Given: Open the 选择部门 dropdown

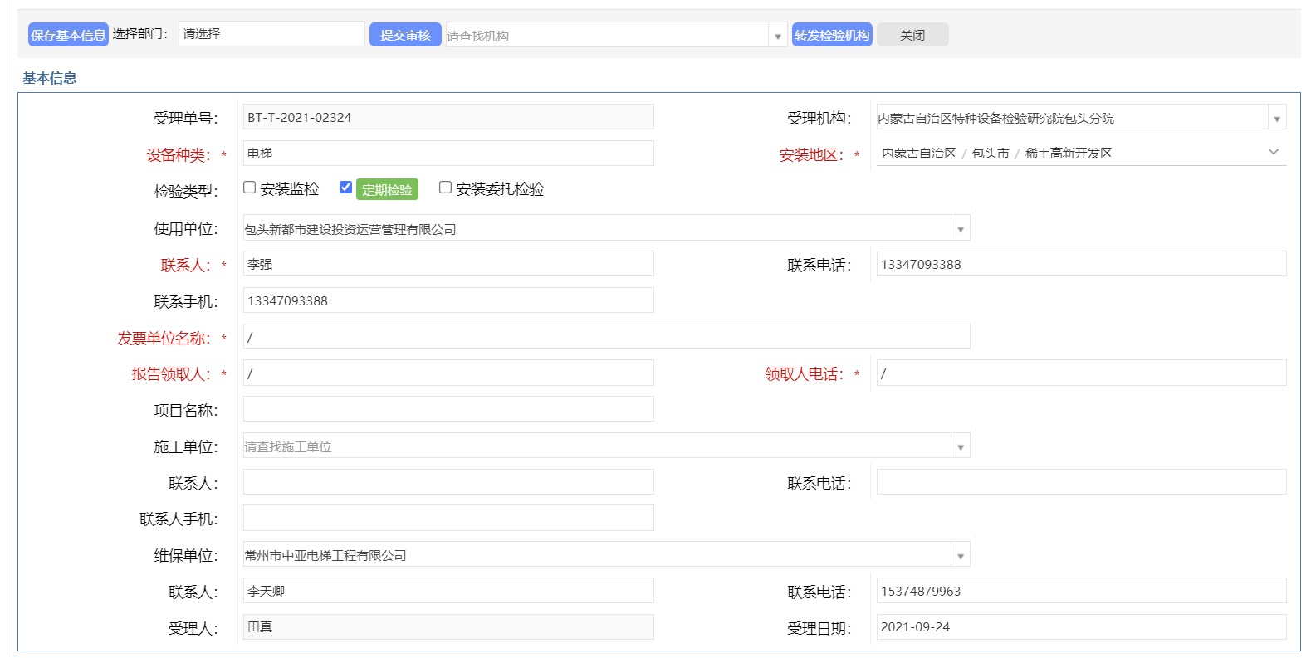Looking at the screenshot, I should pos(271,34).
